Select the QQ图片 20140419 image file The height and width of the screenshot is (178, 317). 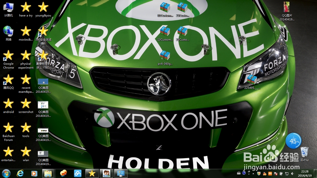287,11
